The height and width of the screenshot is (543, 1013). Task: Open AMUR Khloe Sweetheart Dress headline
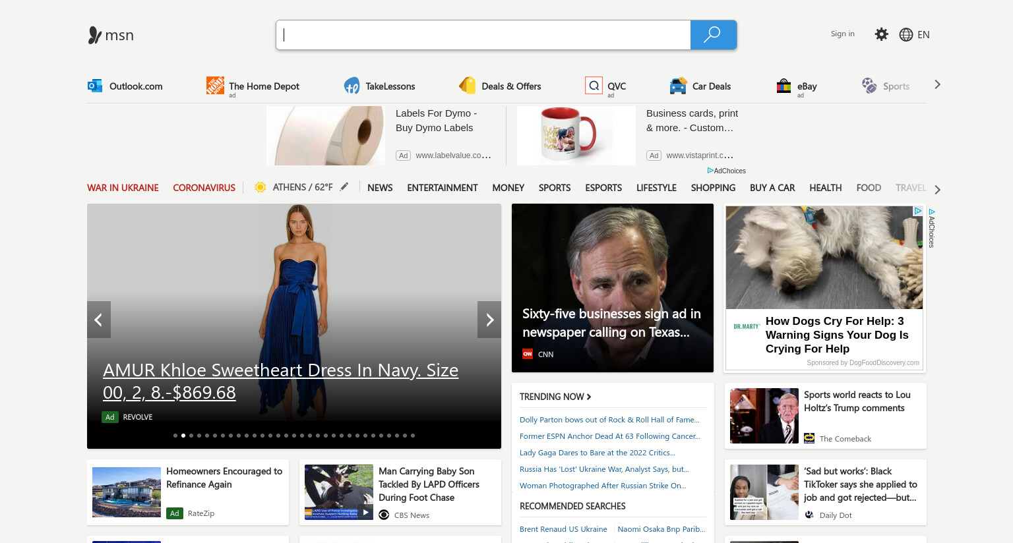(280, 381)
